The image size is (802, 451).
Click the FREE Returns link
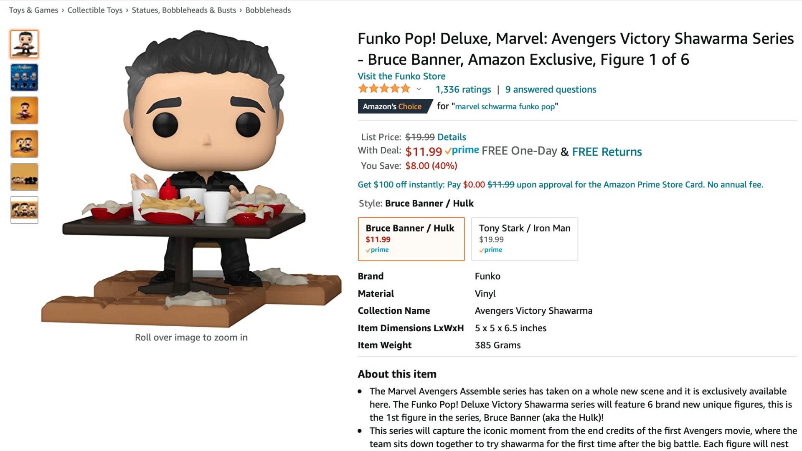(x=607, y=151)
